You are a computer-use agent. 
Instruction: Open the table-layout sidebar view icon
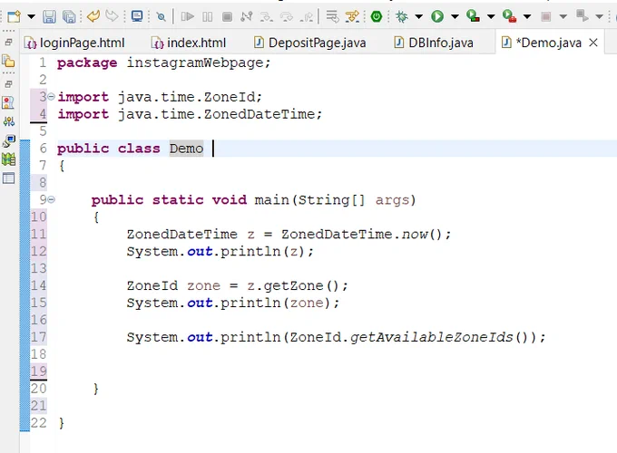[x=9, y=178]
